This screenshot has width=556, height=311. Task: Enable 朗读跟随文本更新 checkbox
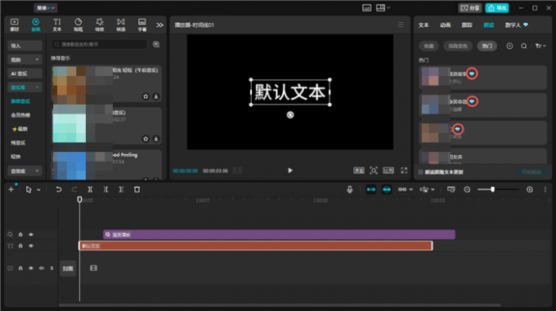coord(420,172)
